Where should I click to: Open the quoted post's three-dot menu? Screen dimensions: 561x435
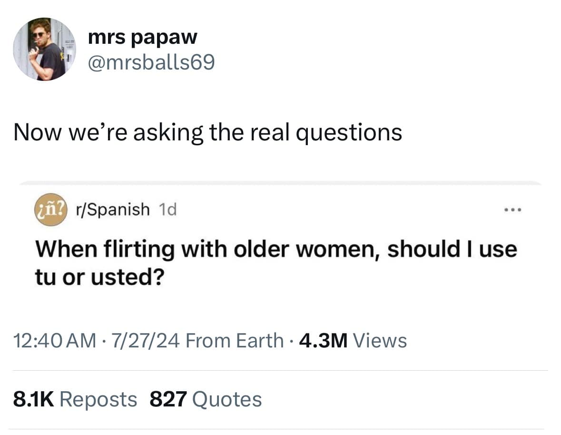click(512, 209)
